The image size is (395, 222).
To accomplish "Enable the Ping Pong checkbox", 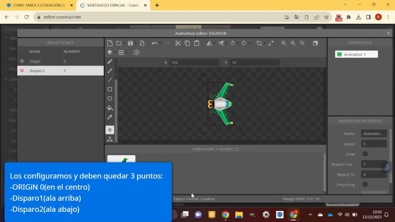I will (x=365, y=185).
